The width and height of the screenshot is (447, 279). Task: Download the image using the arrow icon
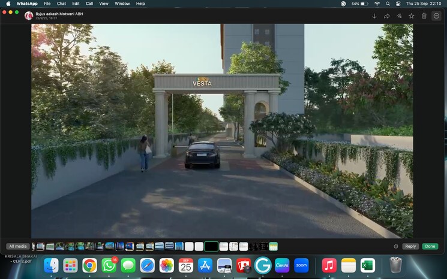[x=374, y=16]
